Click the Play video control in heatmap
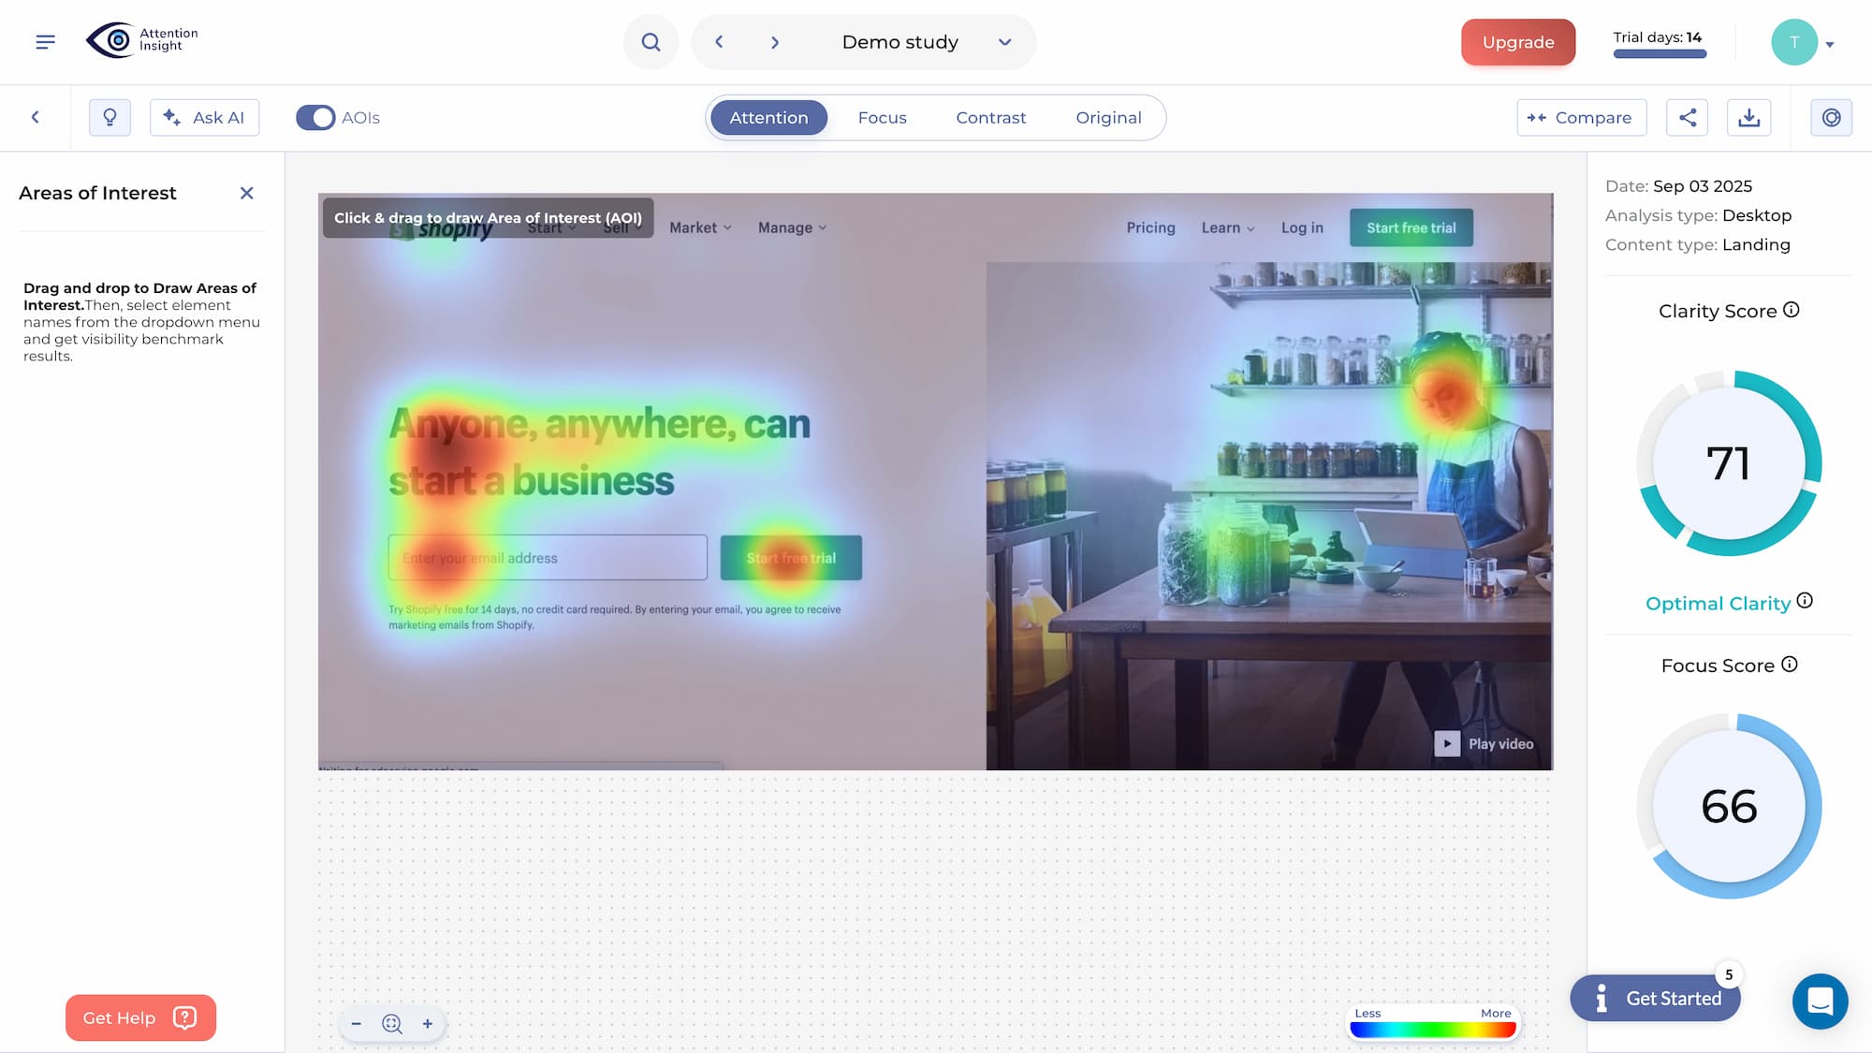 [x=1484, y=744]
